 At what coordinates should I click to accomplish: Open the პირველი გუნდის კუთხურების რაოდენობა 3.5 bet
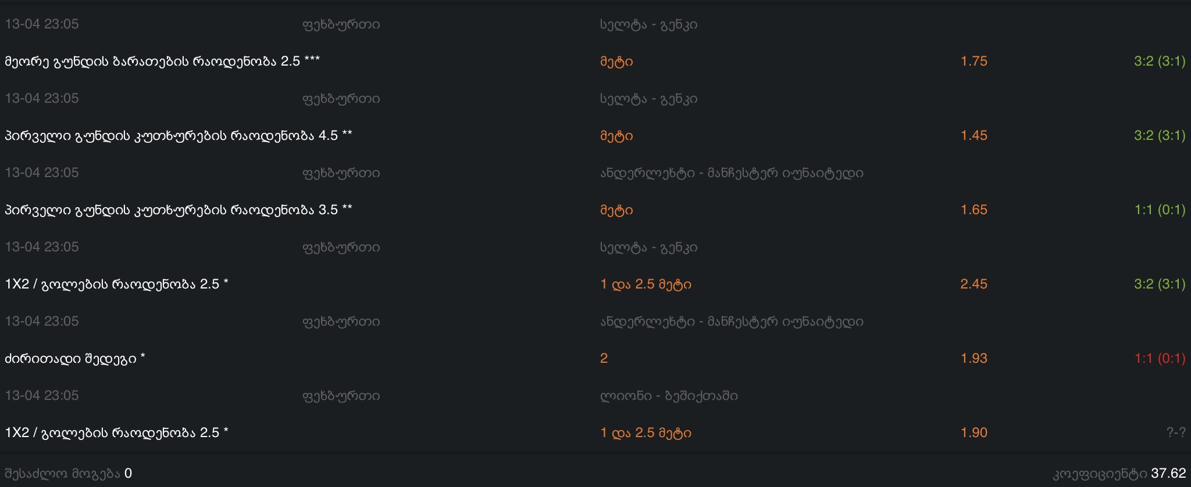coord(179,210)
